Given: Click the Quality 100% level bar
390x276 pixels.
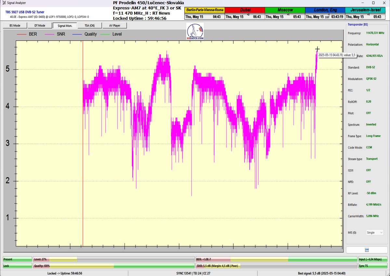Looking at the screenshot, I should 113,266.
